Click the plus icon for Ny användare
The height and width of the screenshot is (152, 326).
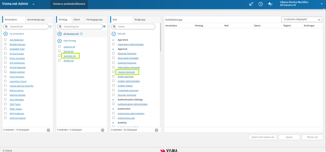[x=6, y=34]
